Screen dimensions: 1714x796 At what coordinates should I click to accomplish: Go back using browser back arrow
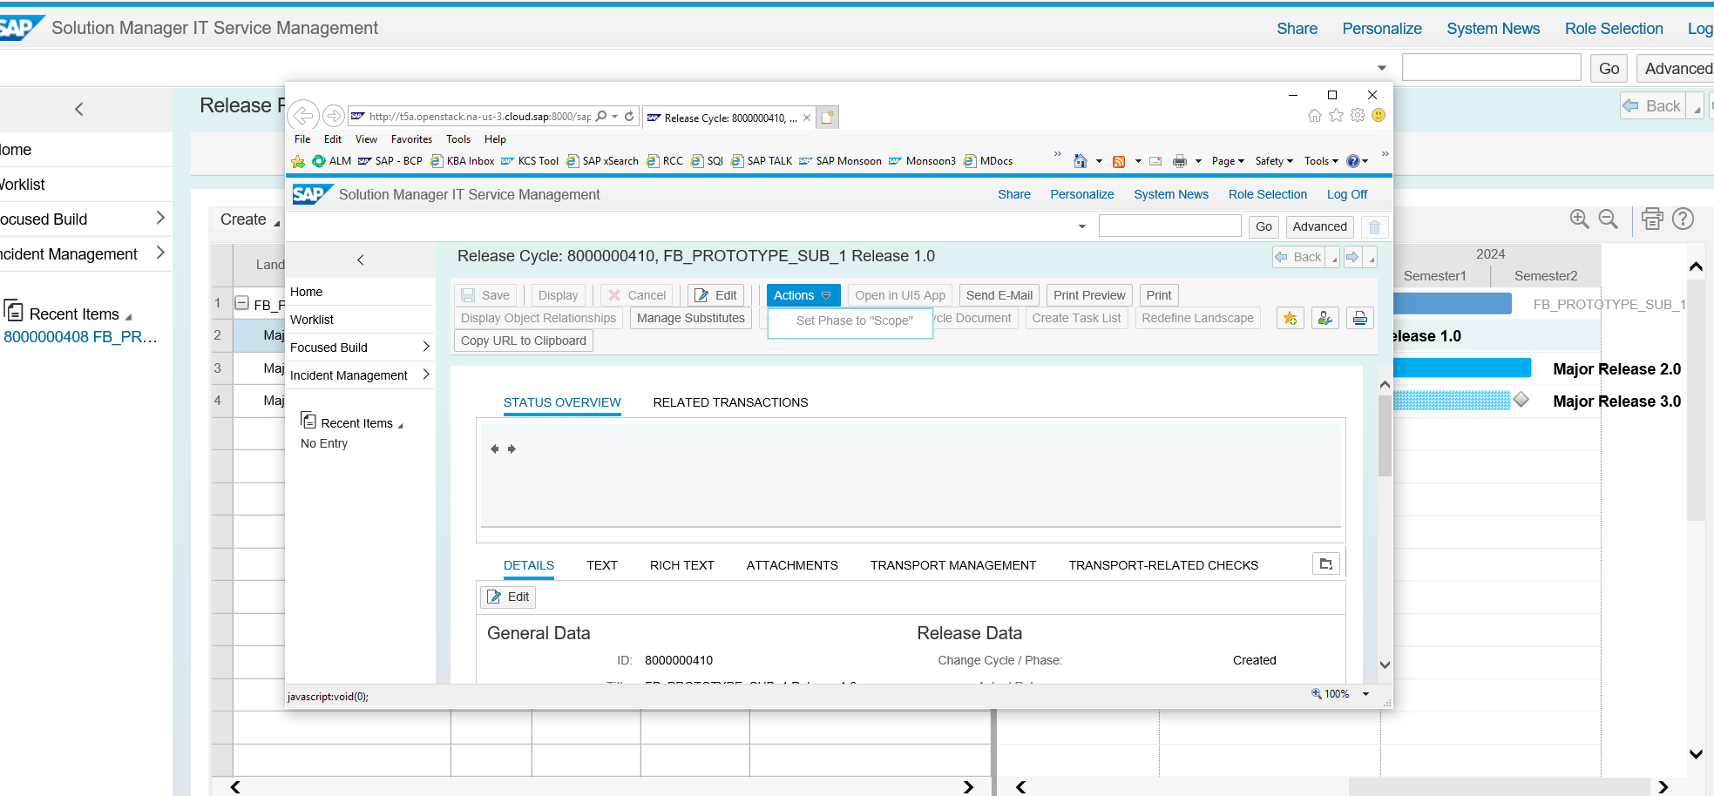302,115
